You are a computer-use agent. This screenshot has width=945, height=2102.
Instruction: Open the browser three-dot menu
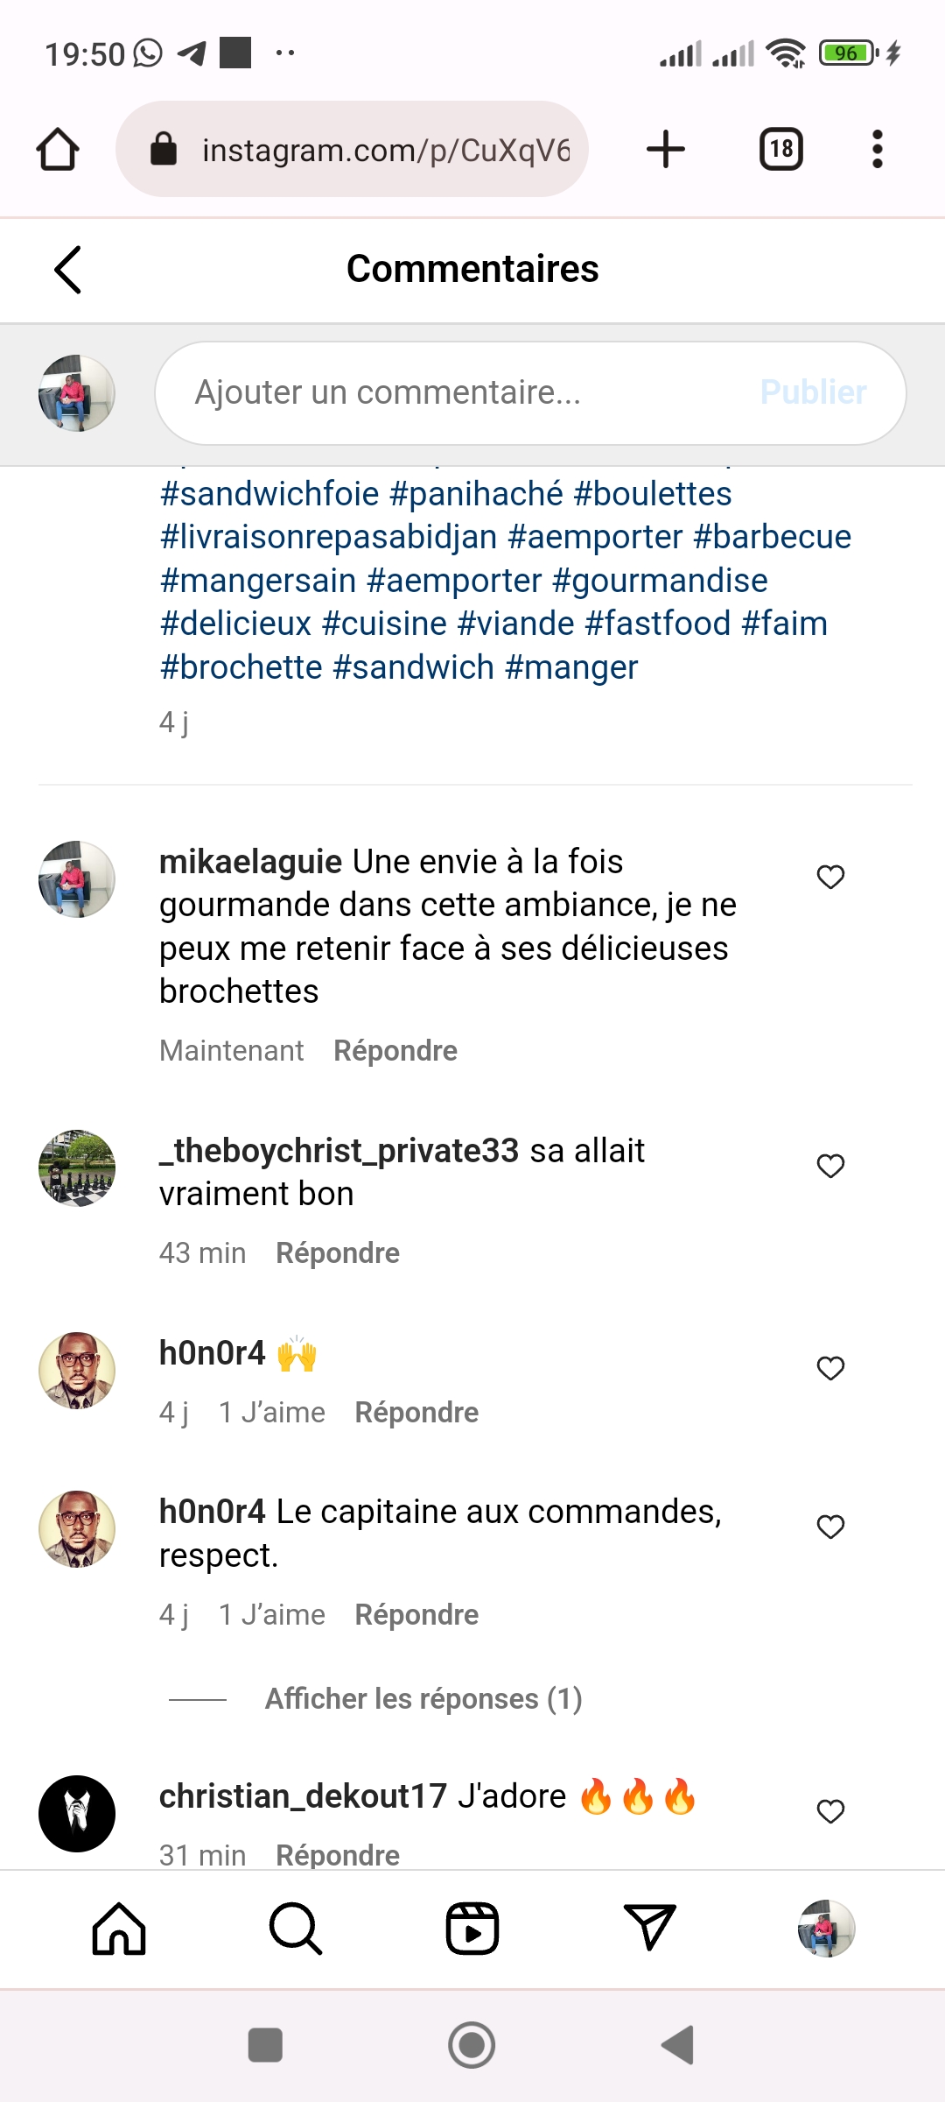pos(877,149)
